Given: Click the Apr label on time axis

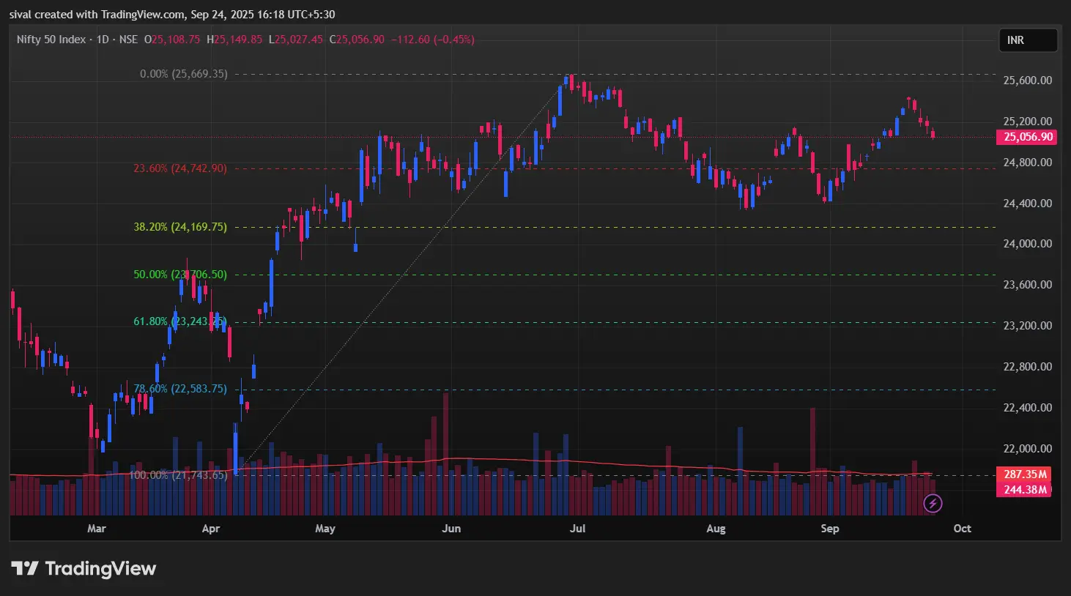Looking at the screenshot, I should coord(211,529).
